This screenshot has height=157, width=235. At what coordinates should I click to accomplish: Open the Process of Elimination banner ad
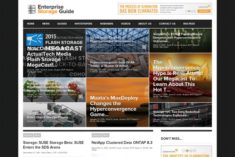[x=165, y=9]
